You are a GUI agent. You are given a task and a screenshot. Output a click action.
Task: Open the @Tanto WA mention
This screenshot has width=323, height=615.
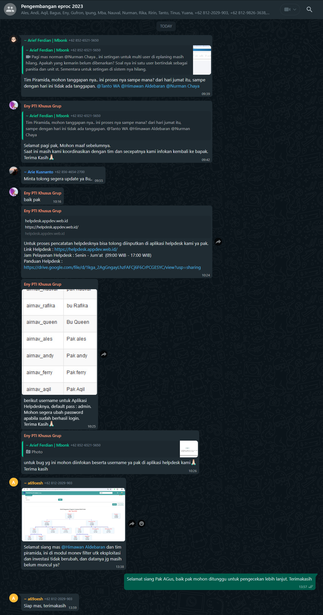108,86
